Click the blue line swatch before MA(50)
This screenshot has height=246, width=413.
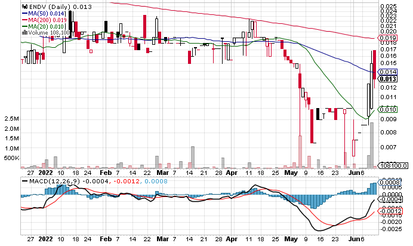click(25, 13)
